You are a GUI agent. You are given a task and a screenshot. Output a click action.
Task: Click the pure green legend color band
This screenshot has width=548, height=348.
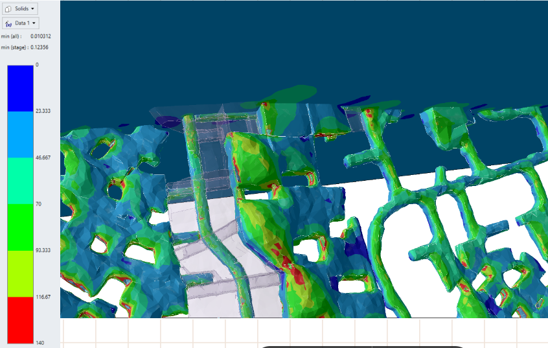tap(20, 227)
